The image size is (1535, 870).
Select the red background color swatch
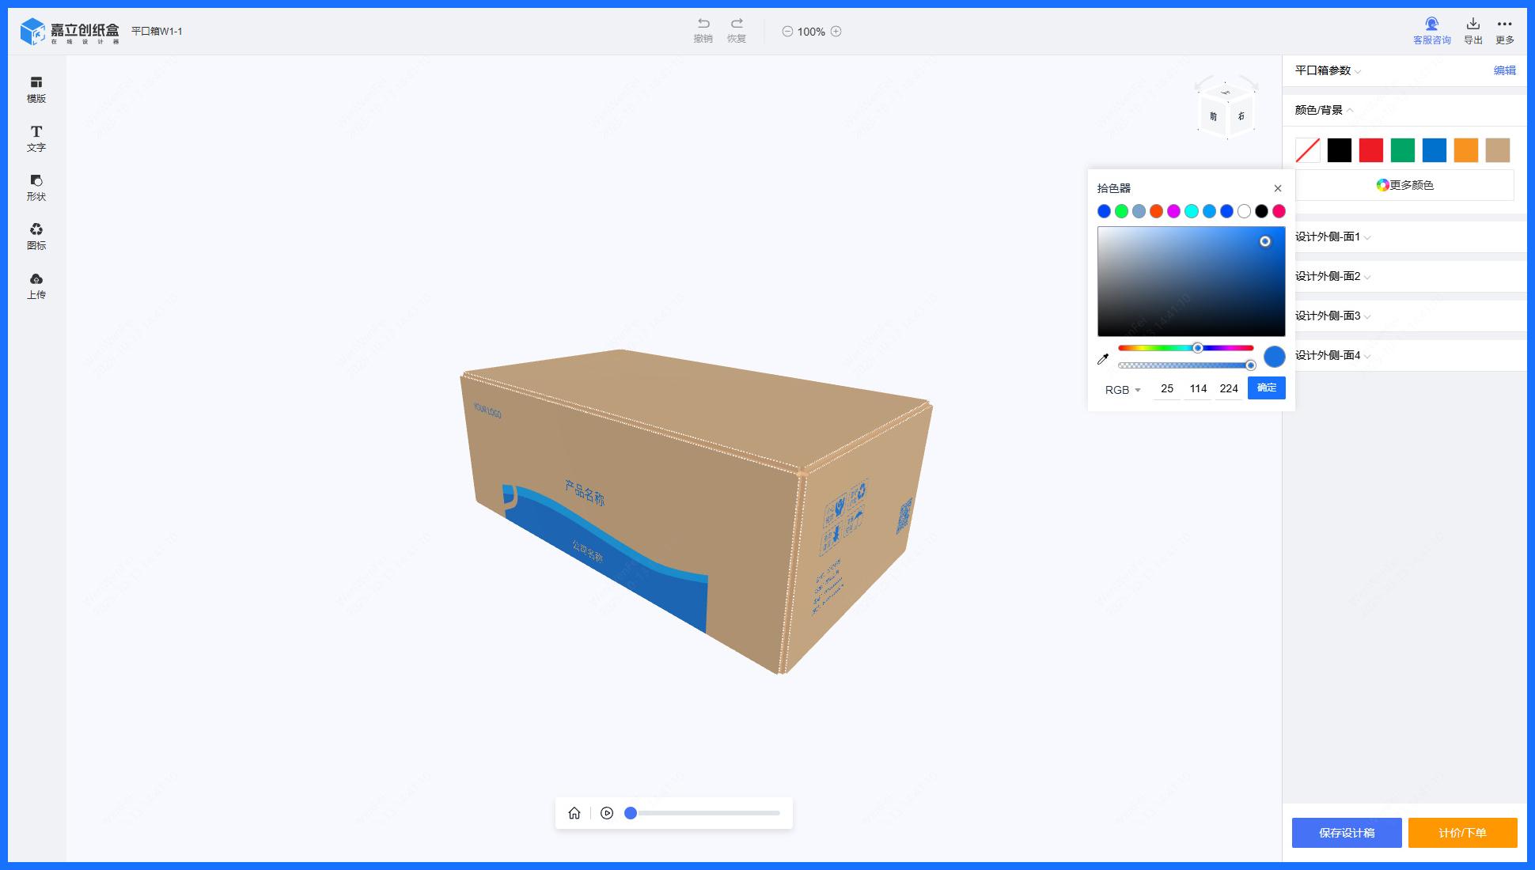(x=1370, y=150)
